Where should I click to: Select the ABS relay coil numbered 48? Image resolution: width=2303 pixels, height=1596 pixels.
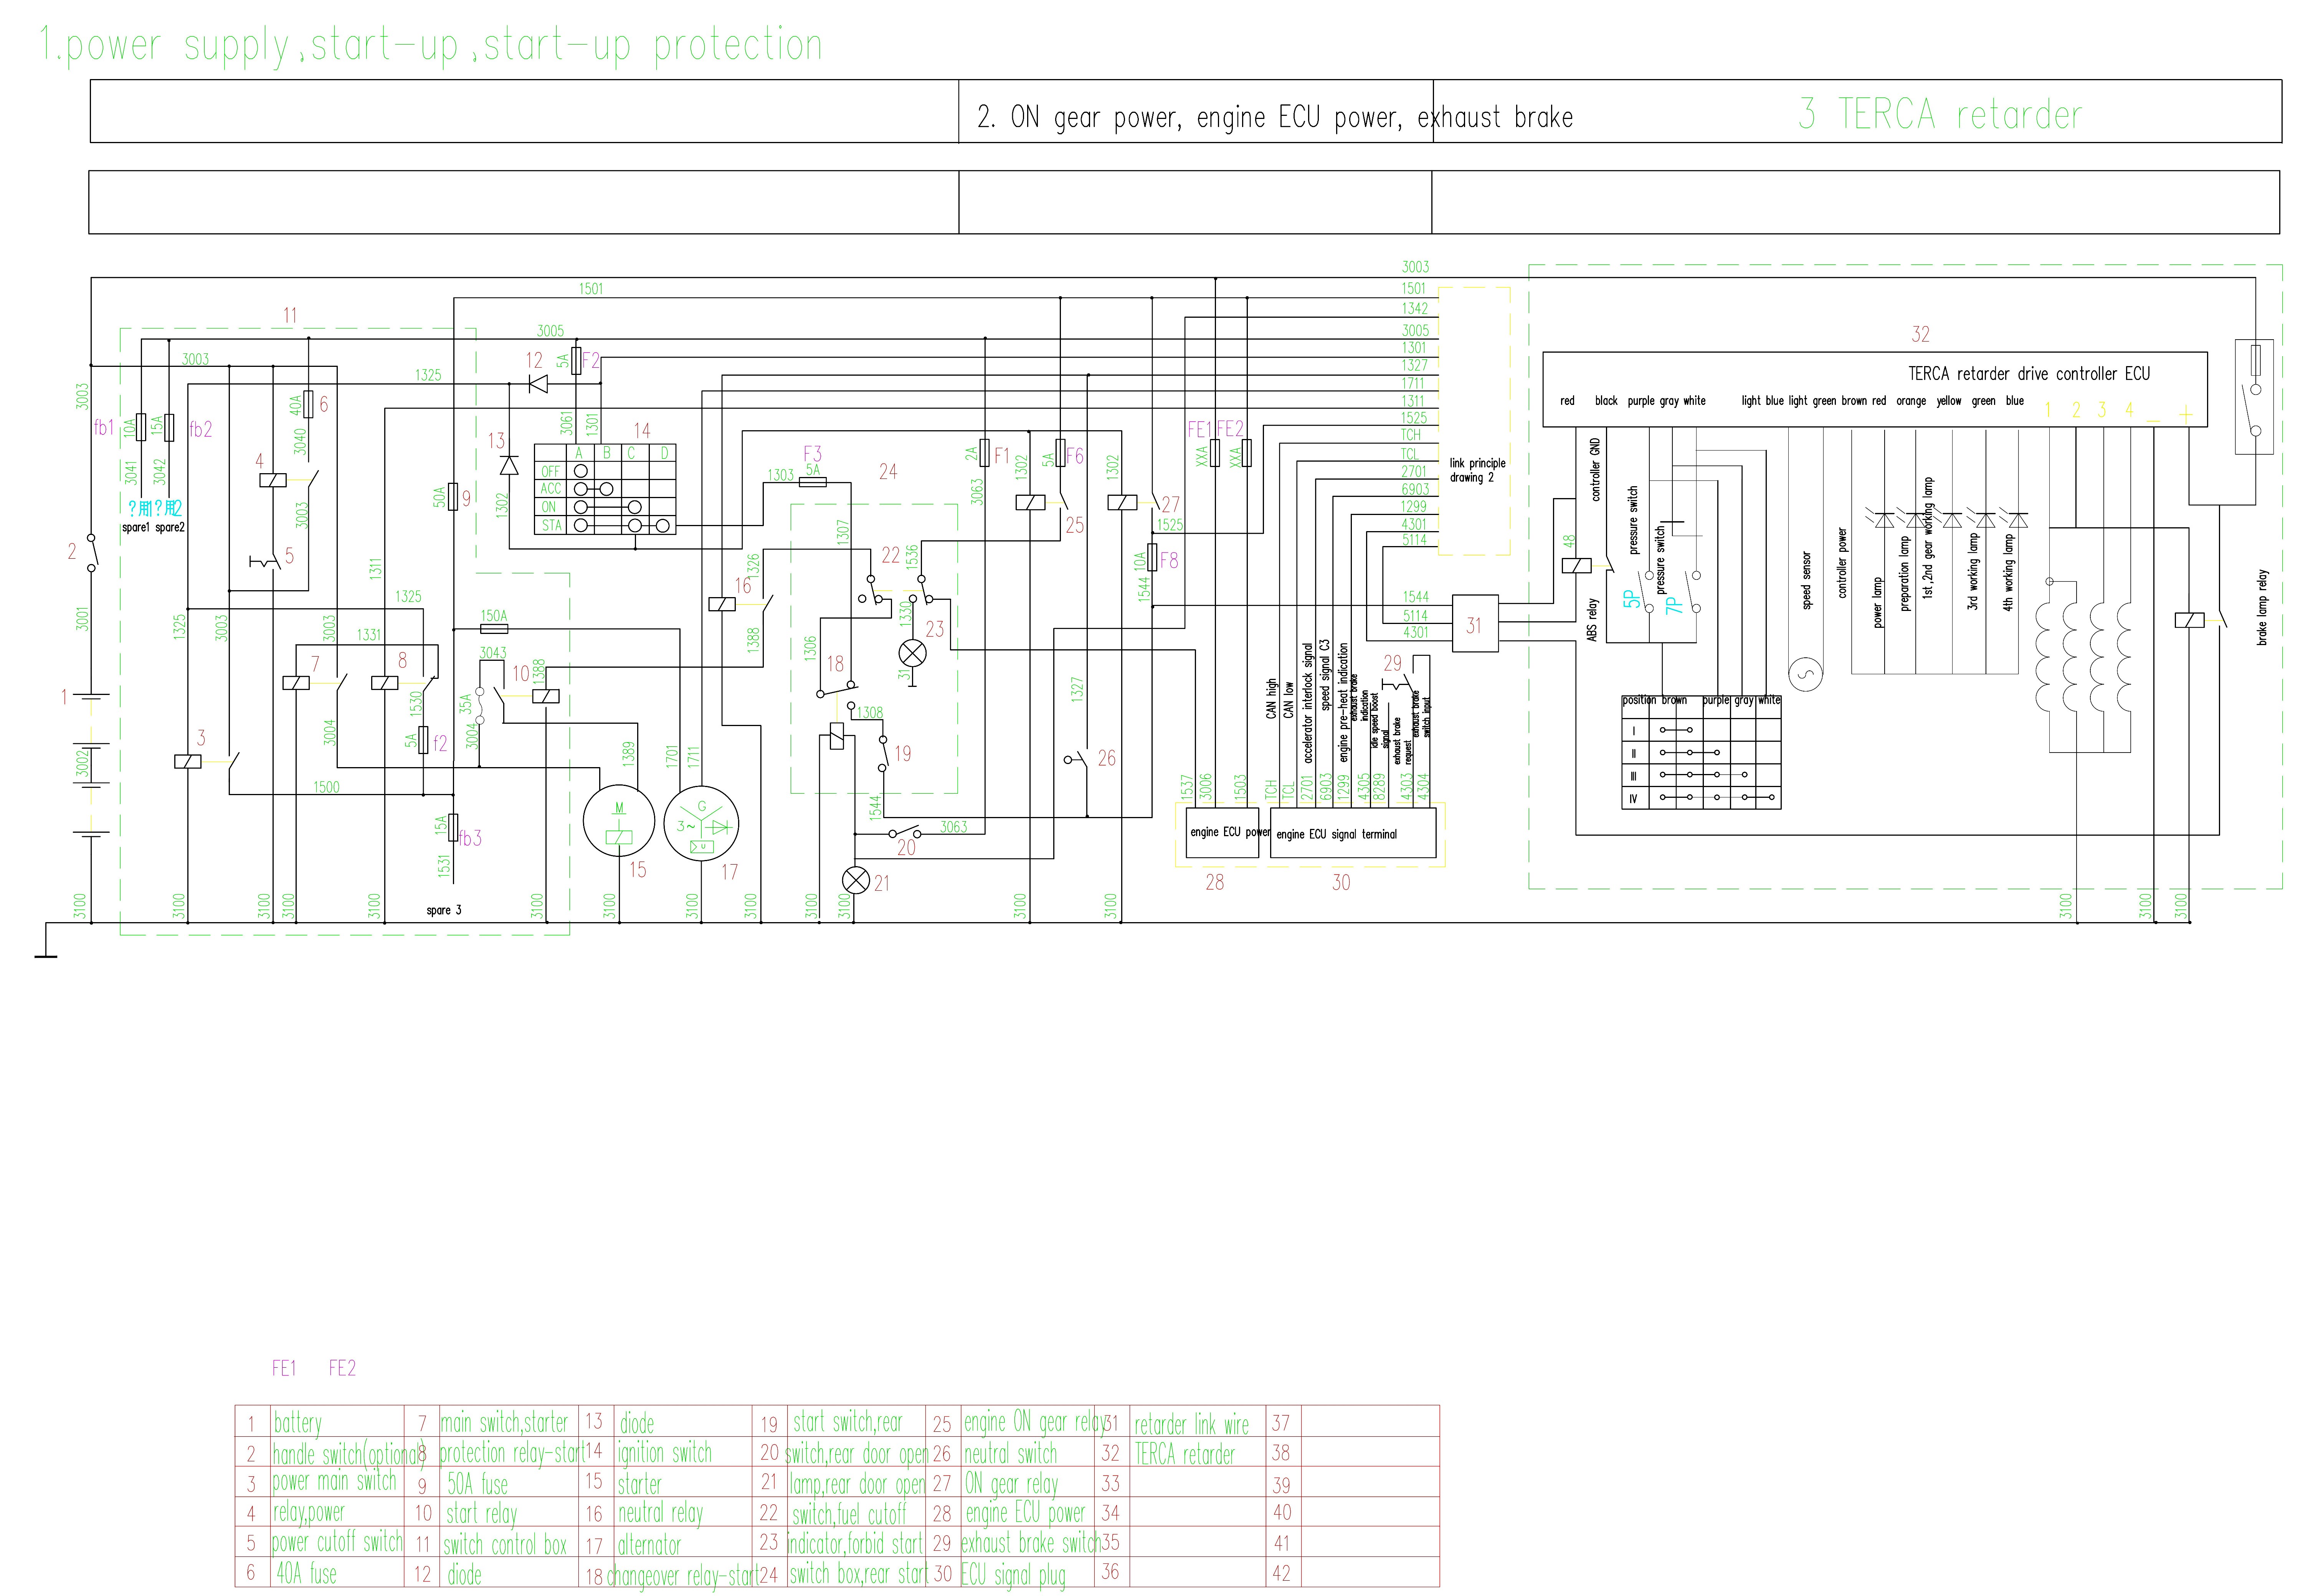click(1576, 566)
